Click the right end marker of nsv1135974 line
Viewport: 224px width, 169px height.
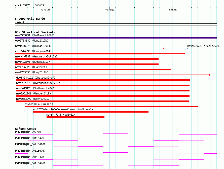[163, 48]
